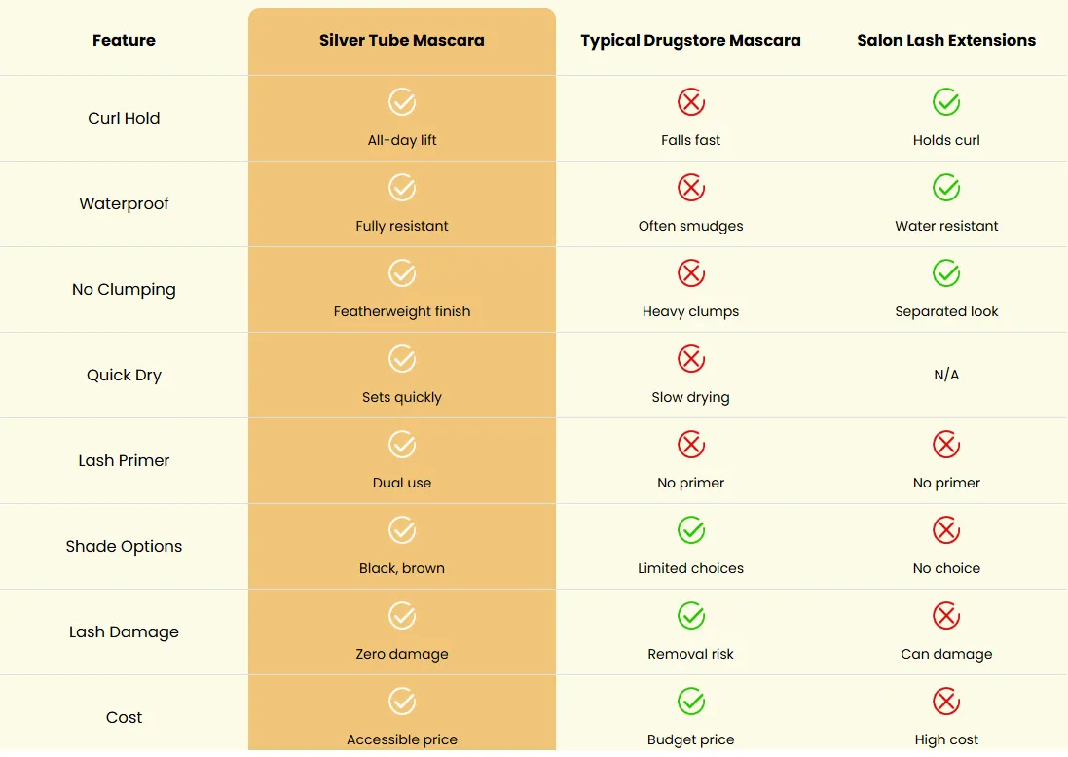Click the Lash Primer row label
This screenshot has height=757, width=1068.
click(124, 460)
